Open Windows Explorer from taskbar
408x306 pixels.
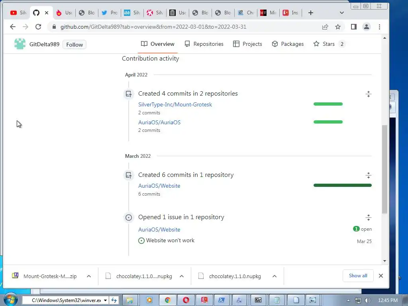(130, 300)
